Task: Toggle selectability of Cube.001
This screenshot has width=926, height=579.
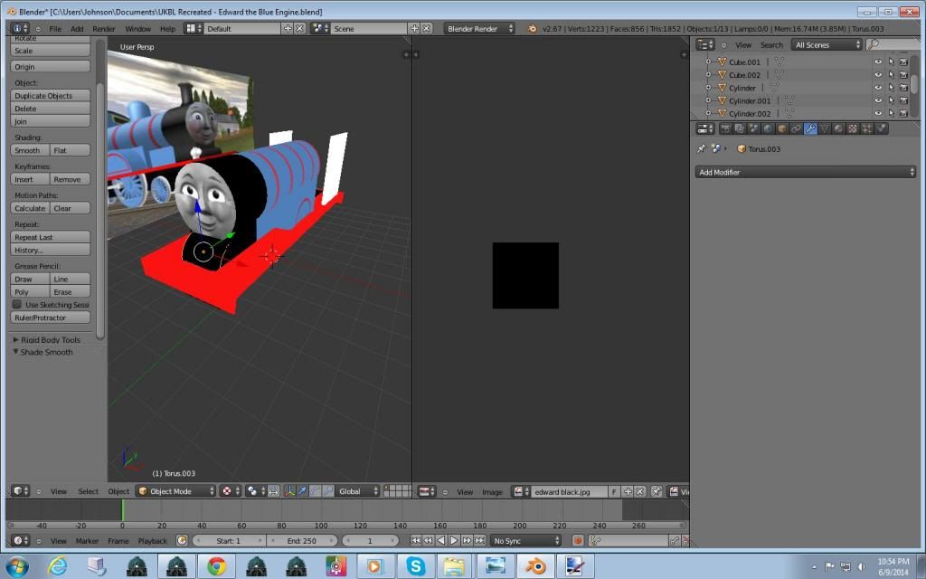Action: tap(891, 62)
